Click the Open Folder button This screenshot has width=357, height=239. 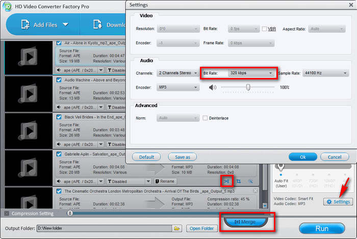[202, 228]
